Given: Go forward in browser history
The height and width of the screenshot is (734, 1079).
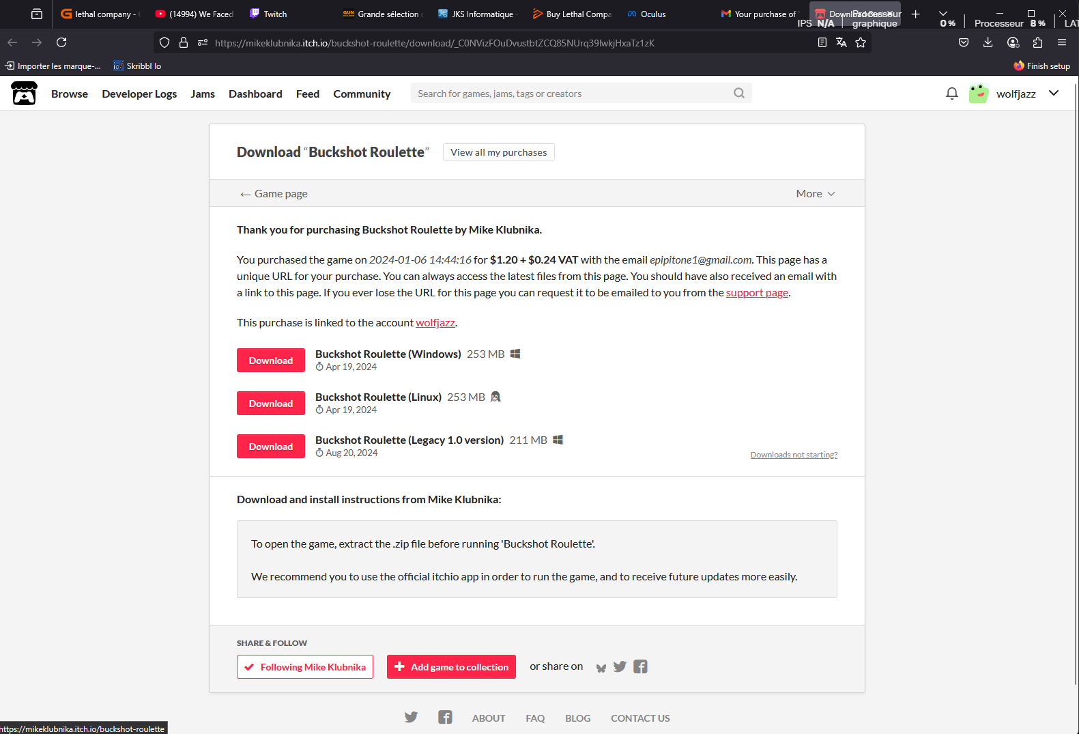Looking at the screenshot, I should click(x=37, y=42).
